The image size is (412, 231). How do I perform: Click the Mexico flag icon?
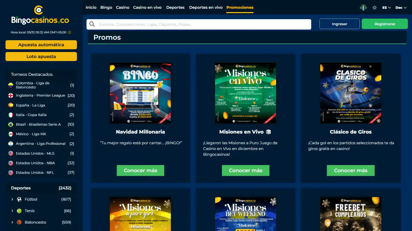click(11, 134)
